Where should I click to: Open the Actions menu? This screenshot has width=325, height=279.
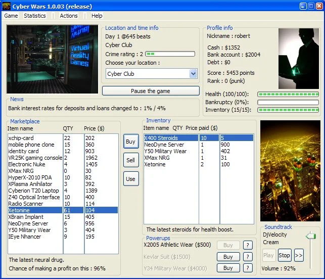pyautogui.click(x=69, y=16)
